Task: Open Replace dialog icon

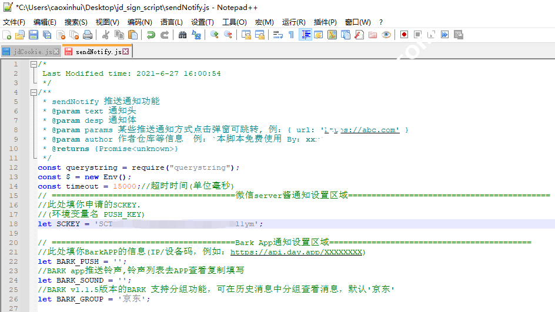Action: [x=196, y=35]
